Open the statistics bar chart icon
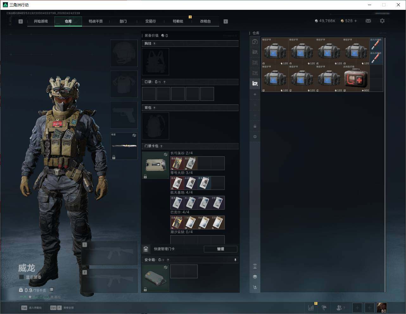This screenshot has height=314, width=406. click(x=311, y=308)
